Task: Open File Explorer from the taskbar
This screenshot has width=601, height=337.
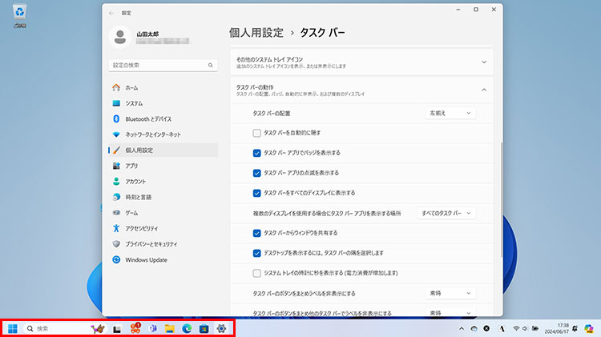Action: (x=169, y=328)
